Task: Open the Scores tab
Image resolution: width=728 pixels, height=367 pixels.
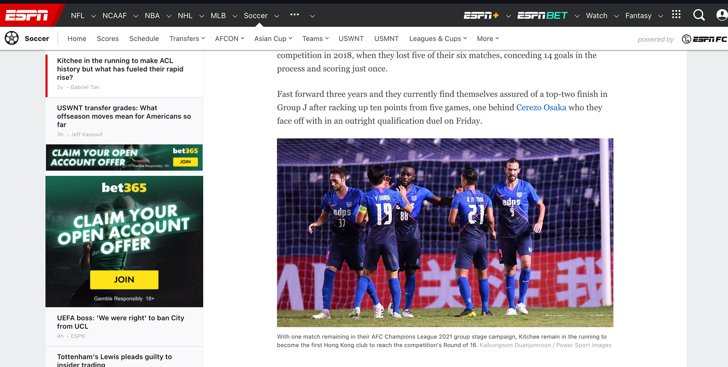Action: pyautogui.click(x=108, y=39)
